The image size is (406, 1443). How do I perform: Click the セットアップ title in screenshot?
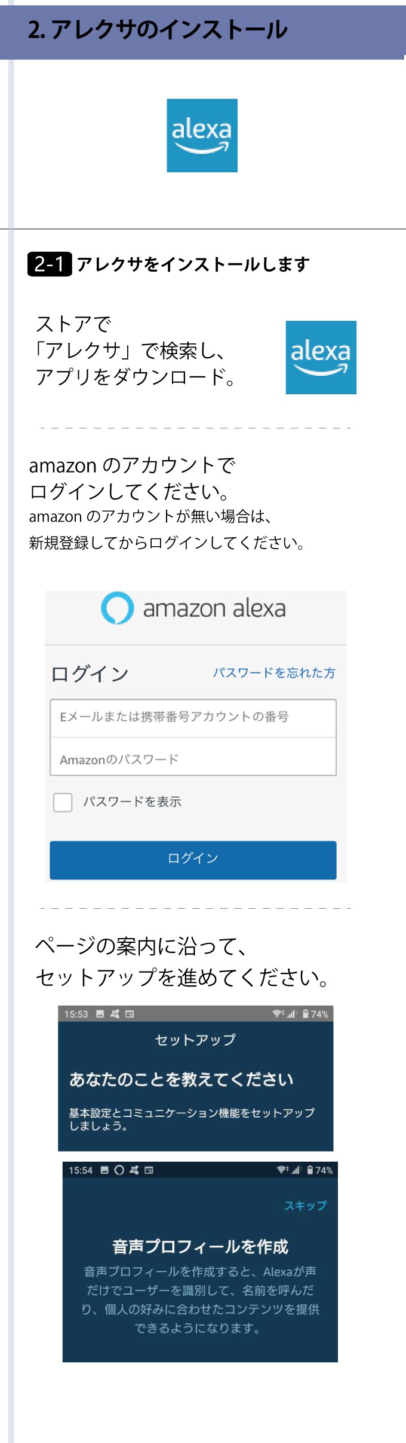coord(195,1040)
